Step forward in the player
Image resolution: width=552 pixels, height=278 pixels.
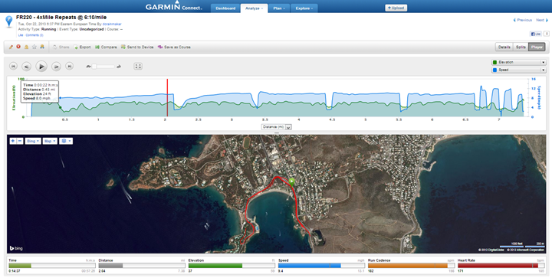pos(56,66)
